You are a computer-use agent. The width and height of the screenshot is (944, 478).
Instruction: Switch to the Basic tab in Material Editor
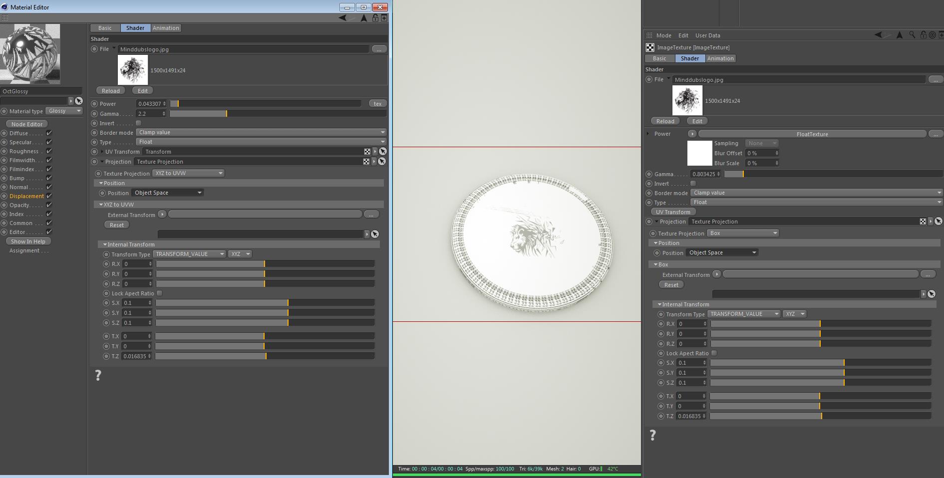pyautogui.click(x=105, y=28)
